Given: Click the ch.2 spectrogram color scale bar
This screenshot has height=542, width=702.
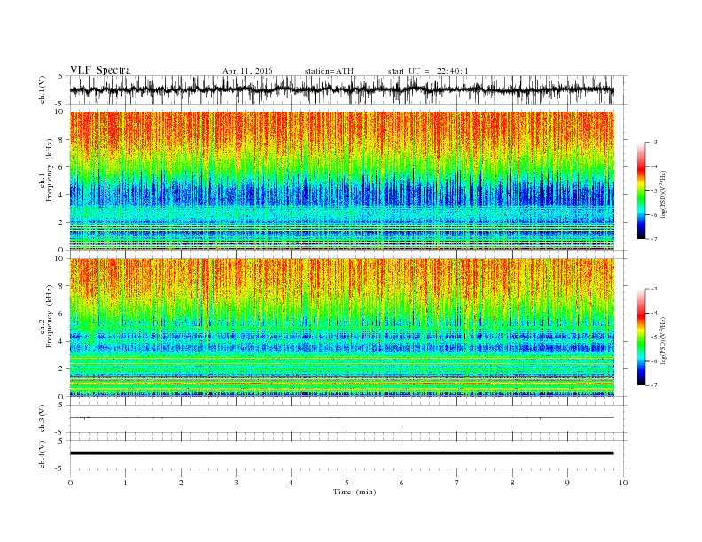Looking at the screenshot, I should pyautogui.click(x=642, y=337).
